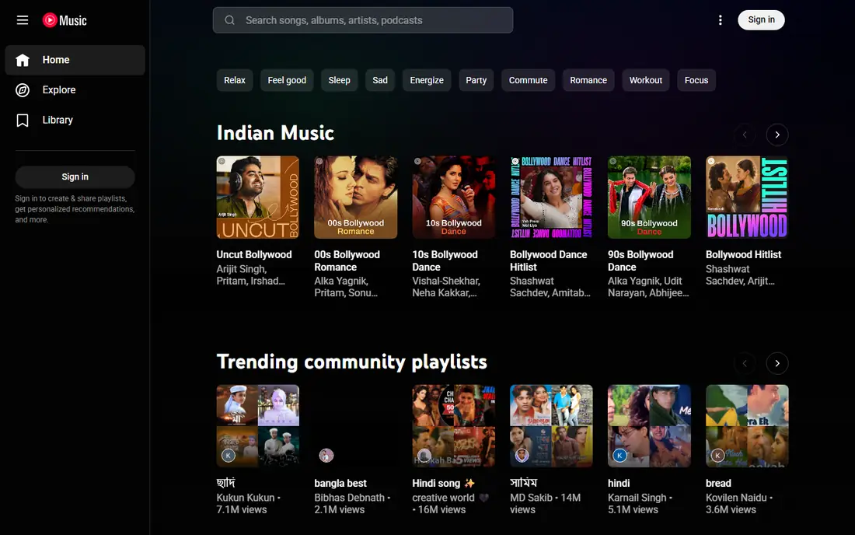
Task: Click Sign in button in sidebar
Action: click(75, 177)
